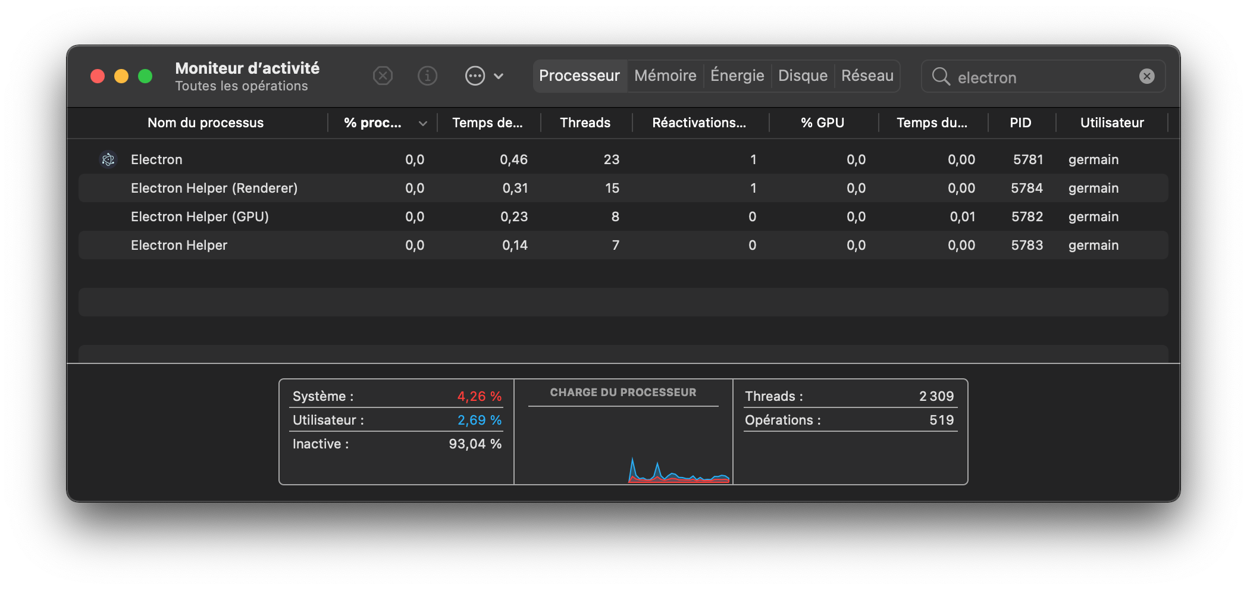Sort by Threads column header

click(585, 123)
